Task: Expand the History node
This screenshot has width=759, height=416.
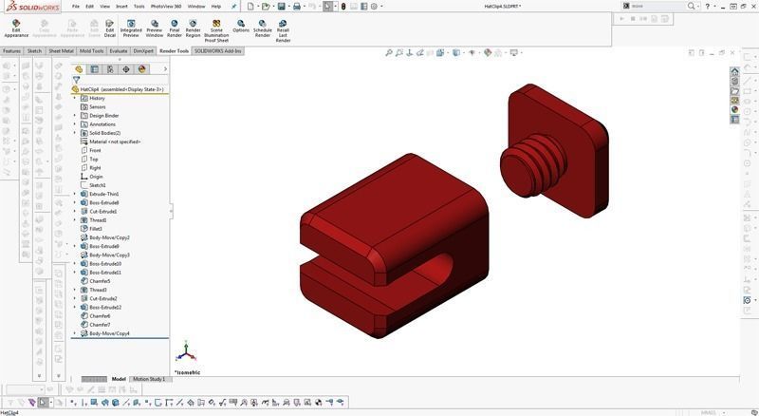Action: (75, 98)
